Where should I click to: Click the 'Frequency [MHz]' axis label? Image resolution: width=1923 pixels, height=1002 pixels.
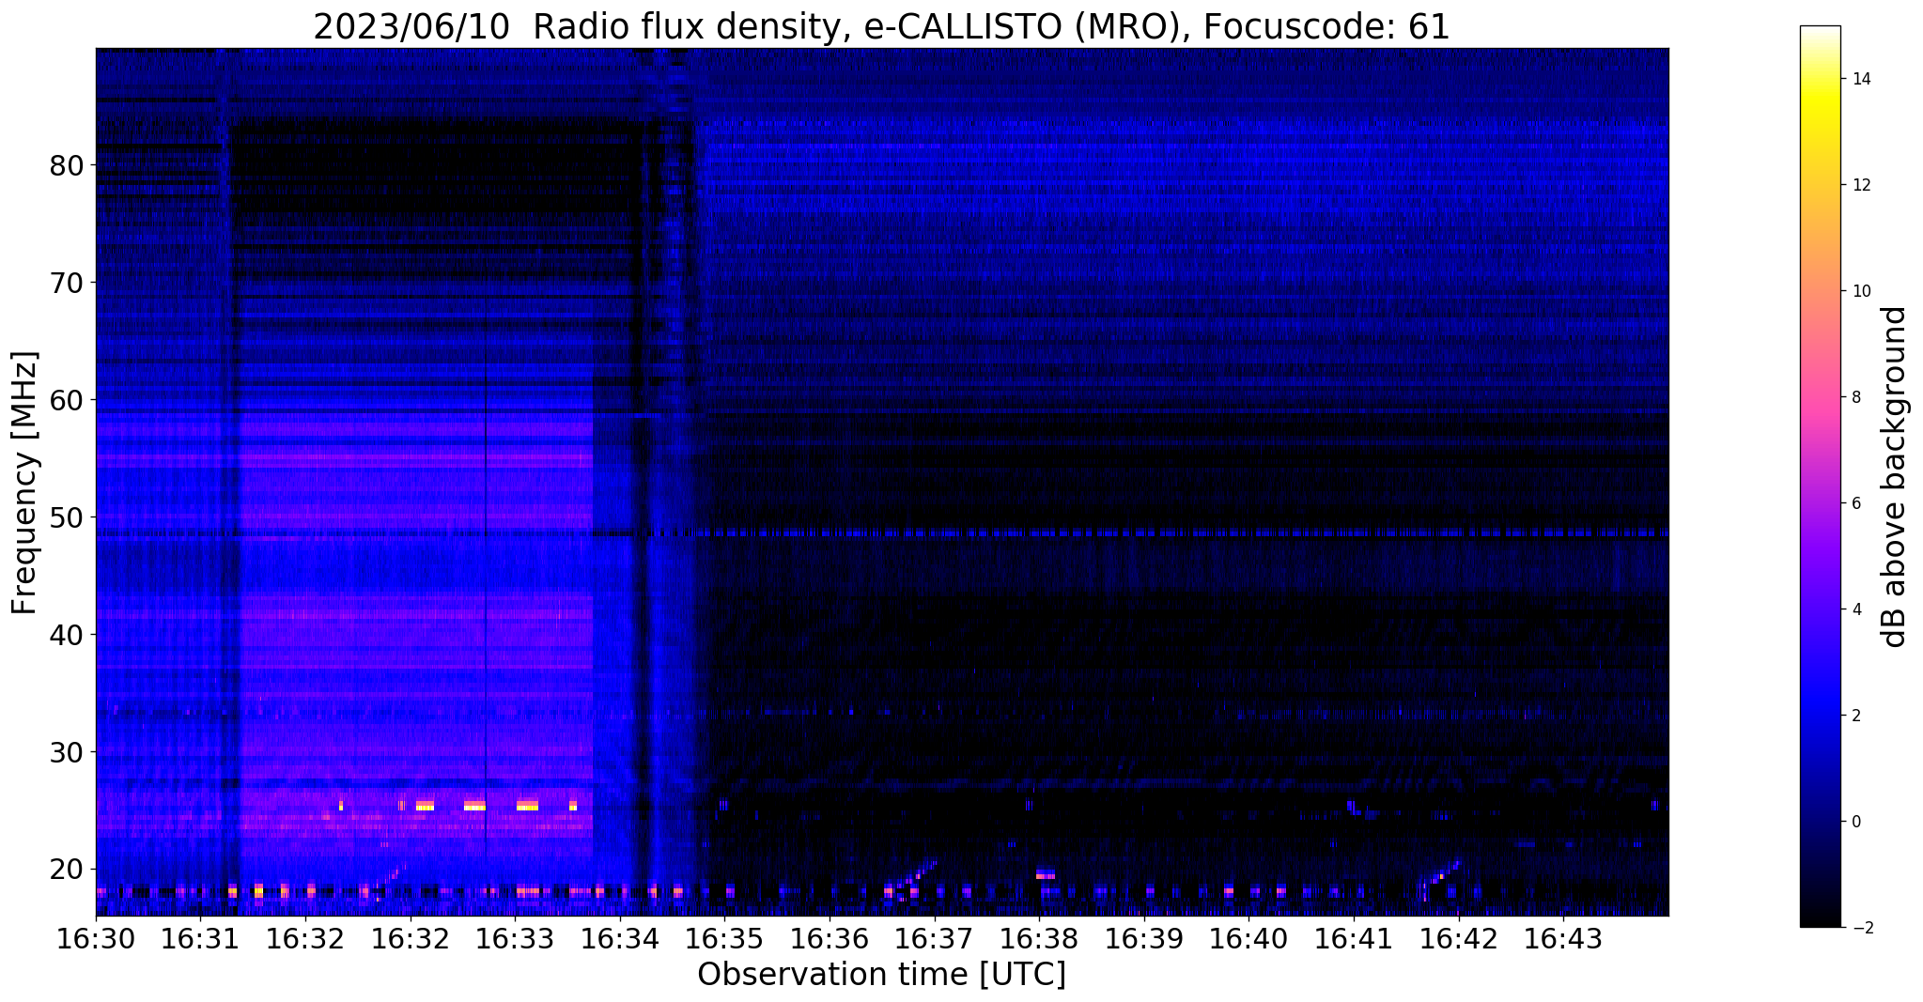[25, 483]
